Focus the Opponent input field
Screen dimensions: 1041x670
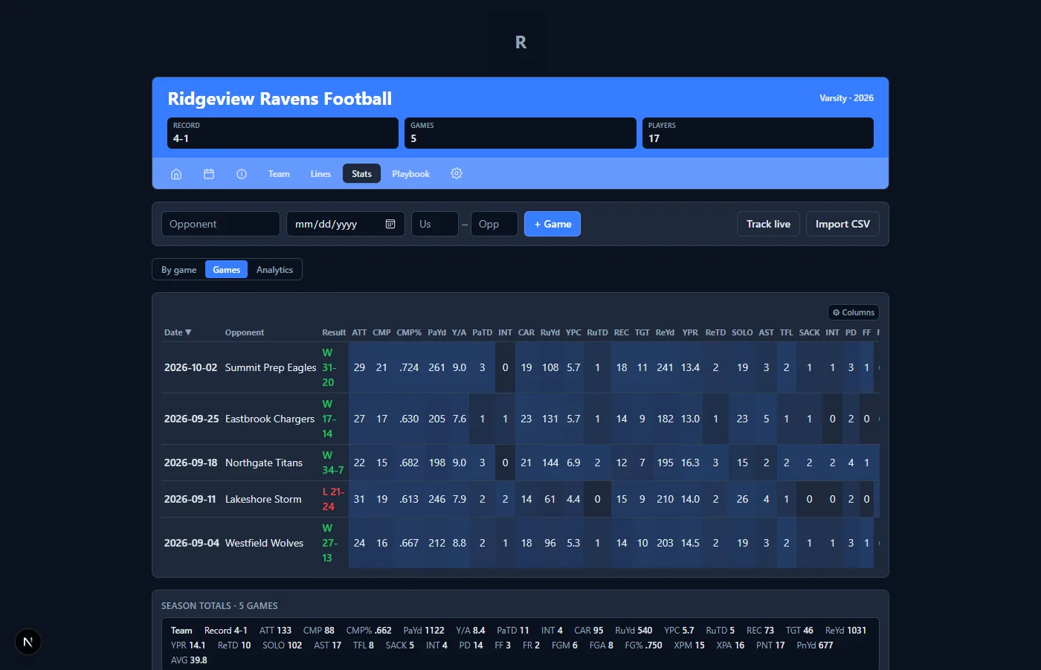coord(221,224)
